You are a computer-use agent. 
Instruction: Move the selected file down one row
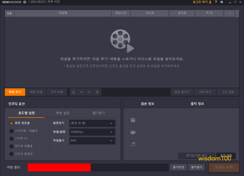(x=89, y=92)
